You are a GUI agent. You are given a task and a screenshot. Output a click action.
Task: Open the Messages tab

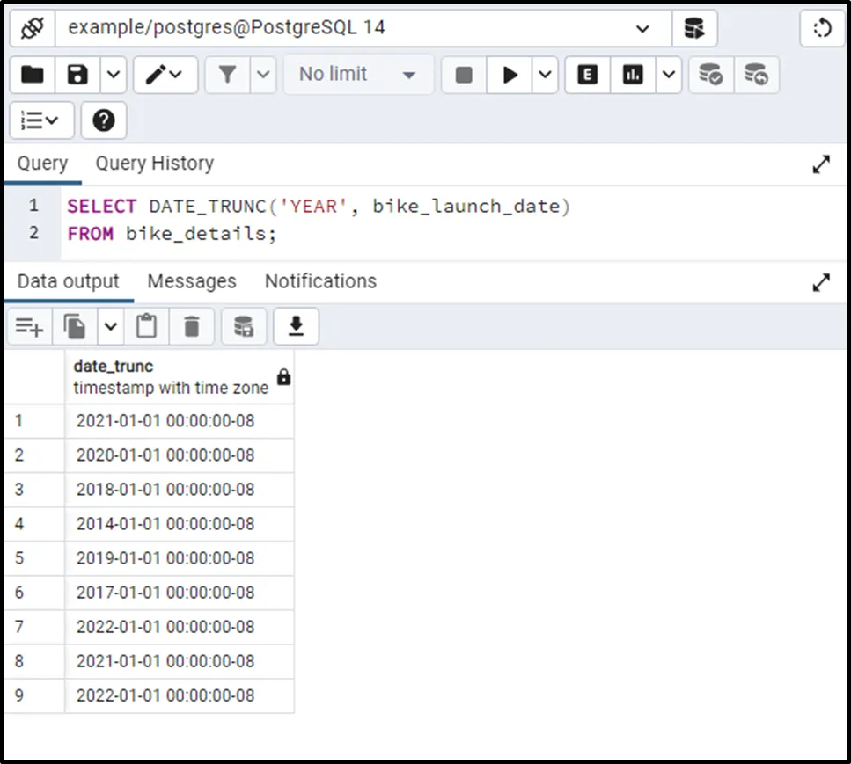192,281
